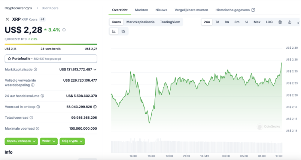The image size is (301, 160).
Task: Click the price line peak near US$ 2,28
Action: click(282, 63)
